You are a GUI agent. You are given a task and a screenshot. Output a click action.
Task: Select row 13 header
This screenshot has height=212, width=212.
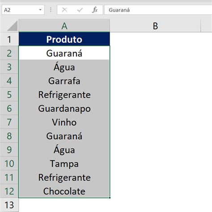(9, 205)
